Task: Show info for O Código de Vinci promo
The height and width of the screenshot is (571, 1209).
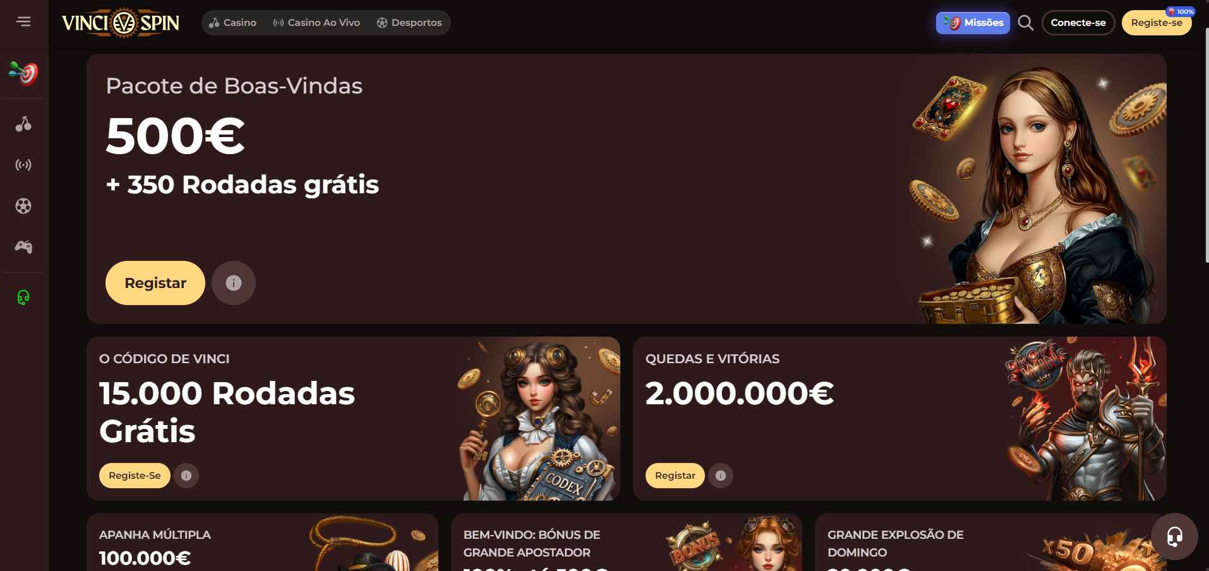Action: [186, 476]
